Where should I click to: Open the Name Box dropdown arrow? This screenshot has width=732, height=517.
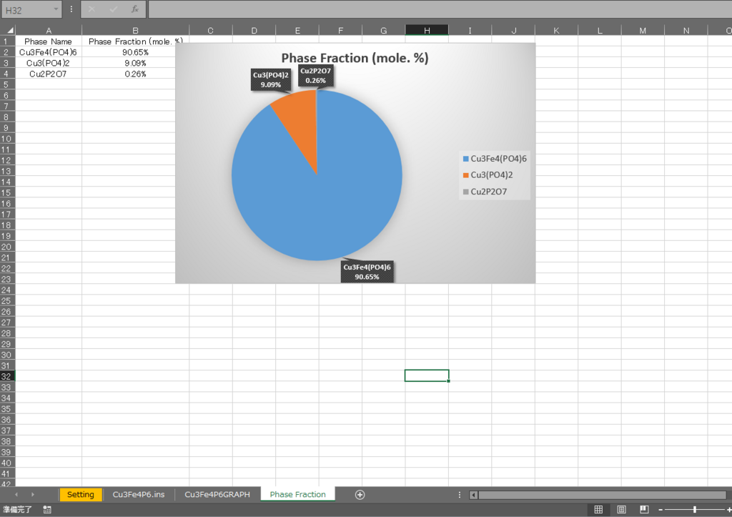tap(56, 9)
